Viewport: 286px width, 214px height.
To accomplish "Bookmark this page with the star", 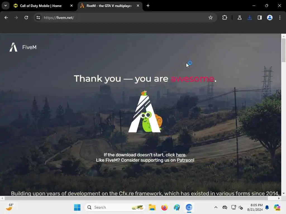I will tap(211, 18).
